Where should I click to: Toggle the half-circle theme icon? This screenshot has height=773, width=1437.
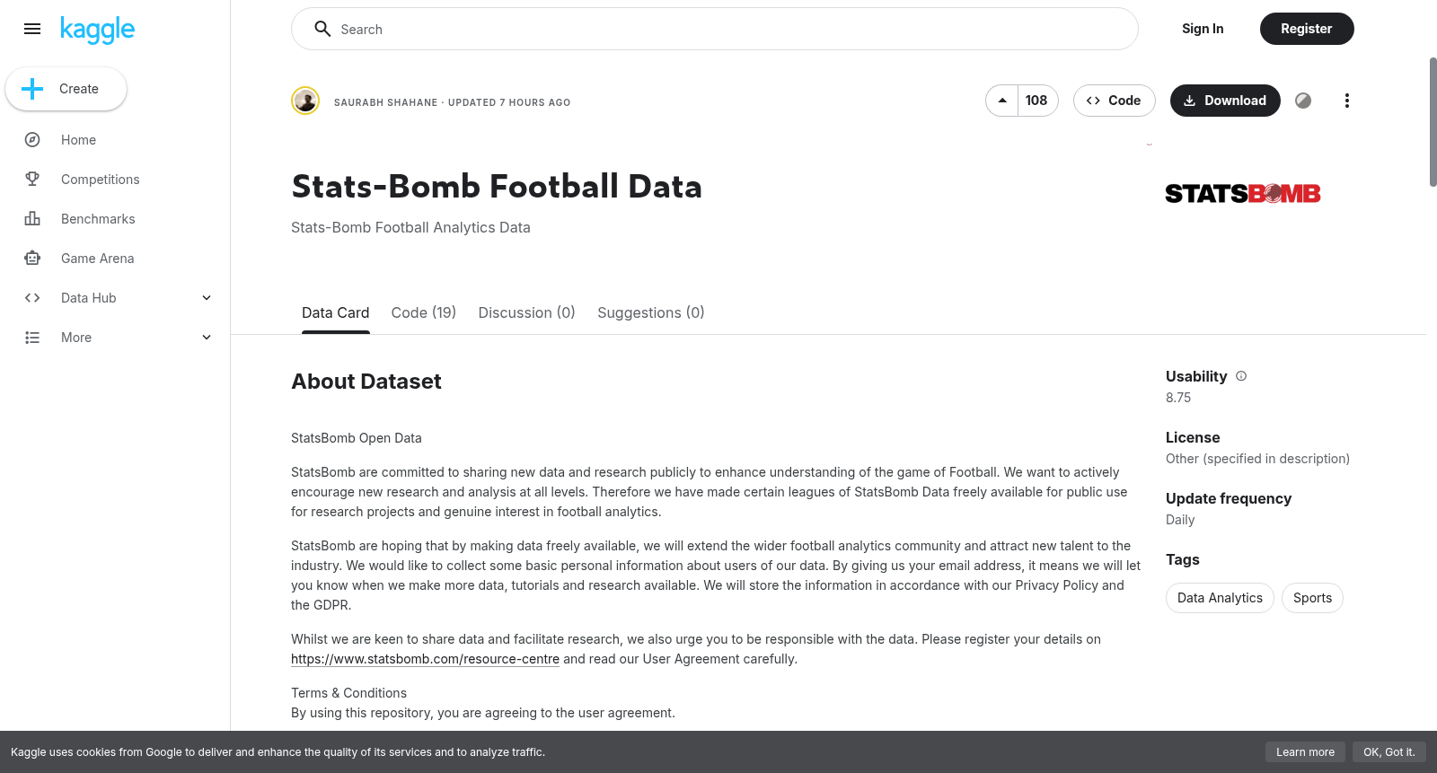pos(1303,101)
